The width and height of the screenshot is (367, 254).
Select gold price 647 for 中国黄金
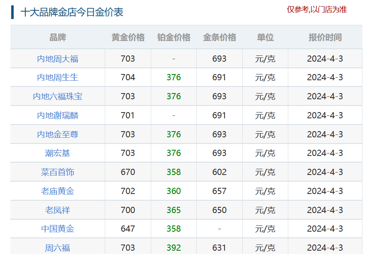[x=128, y=229]
